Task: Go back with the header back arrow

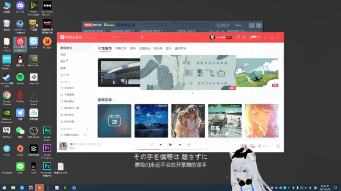Action: tap(100, 37)
